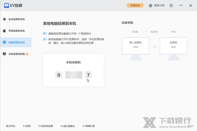Viewport: 197px width, 131px height.
Task: Click the 投屏码 monitor illustration on right
Action: point(173,49)
